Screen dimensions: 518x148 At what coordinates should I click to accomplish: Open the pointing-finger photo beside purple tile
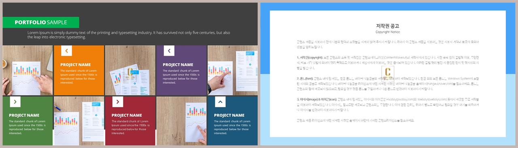click(232, 70)
